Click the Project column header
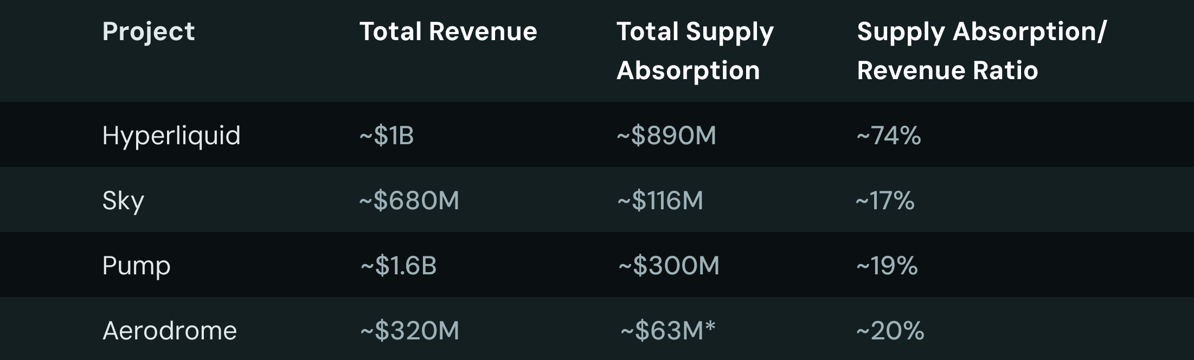Viewport: 1194px width, 360px height. 148,31
